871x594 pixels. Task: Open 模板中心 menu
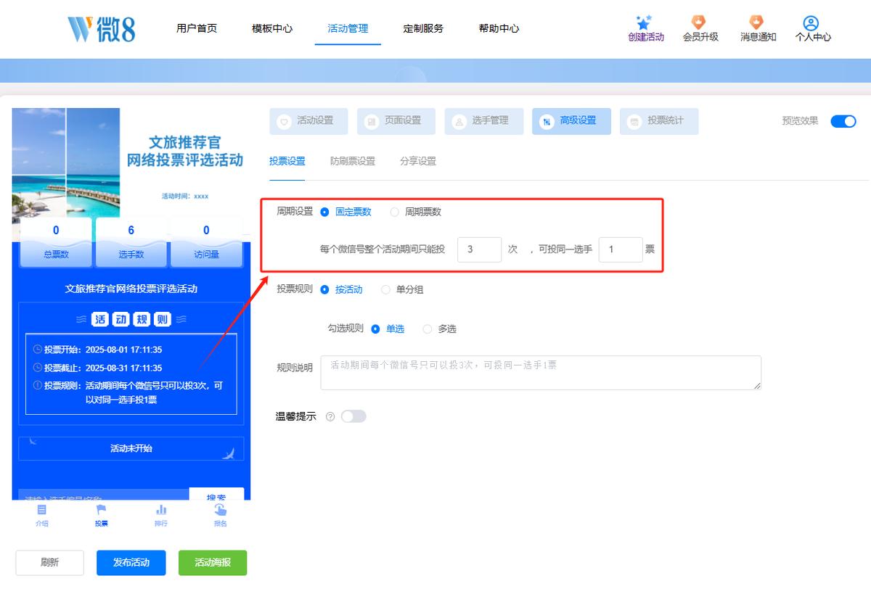coord(272,28)
